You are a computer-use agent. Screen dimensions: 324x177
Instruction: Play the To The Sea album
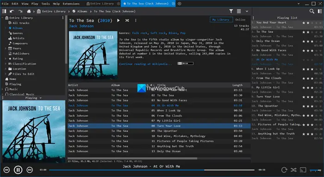click(118, 20)
